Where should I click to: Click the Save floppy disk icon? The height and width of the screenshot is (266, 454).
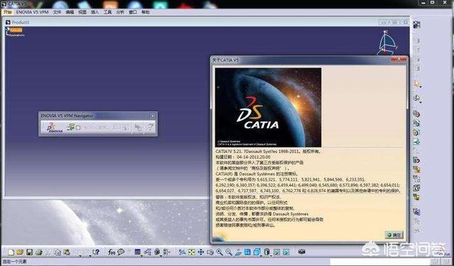[x=29, y=252]
